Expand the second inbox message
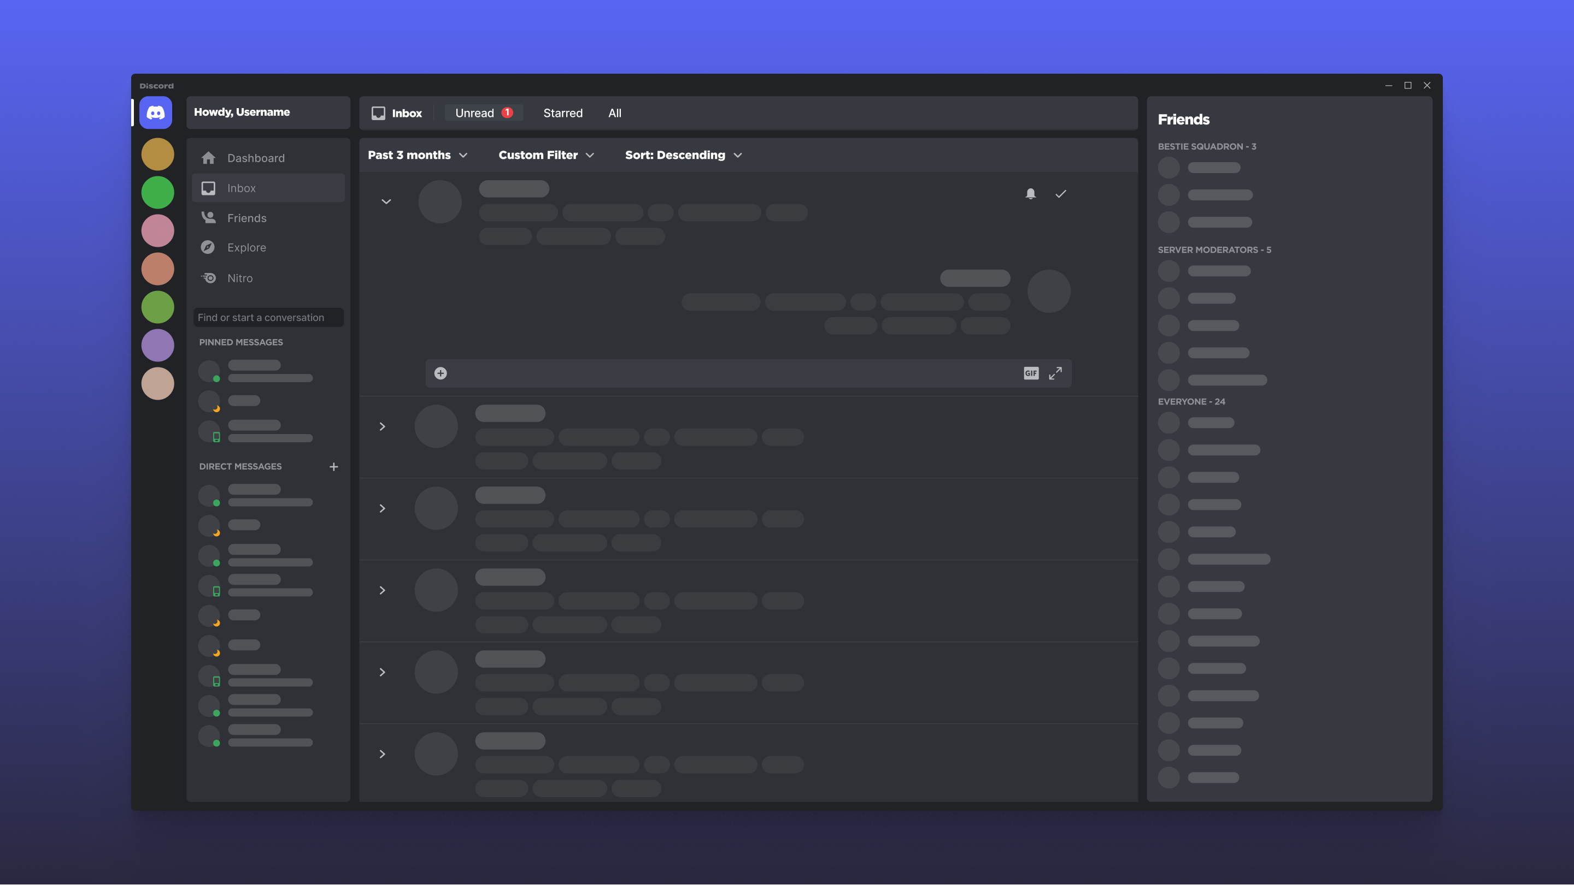This screenshot has width=1574, height=885. (x=383, y=426)
